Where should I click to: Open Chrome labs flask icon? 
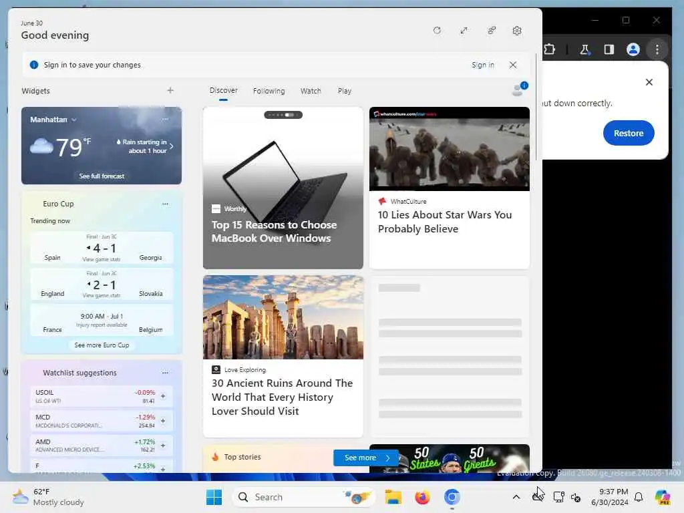pos(584,49)
